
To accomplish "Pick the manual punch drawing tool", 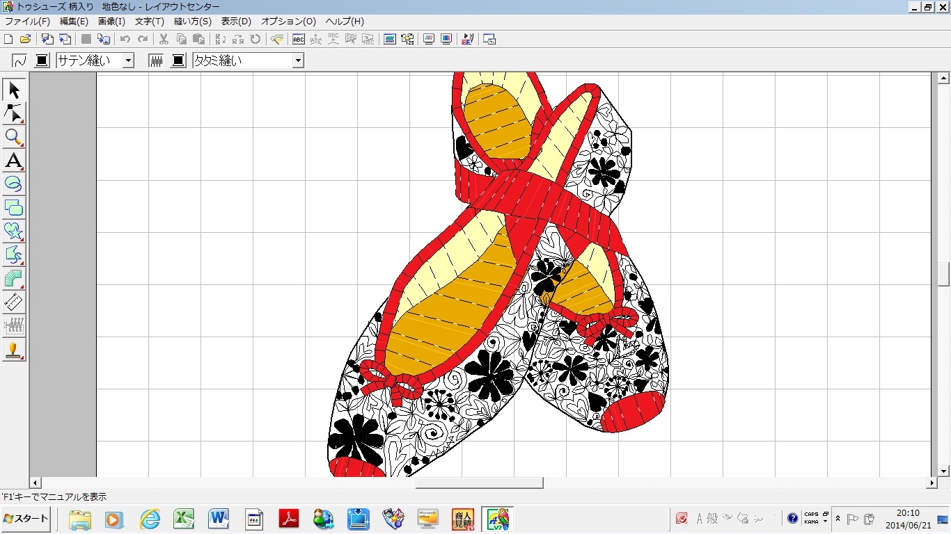I will click(14, 255).
